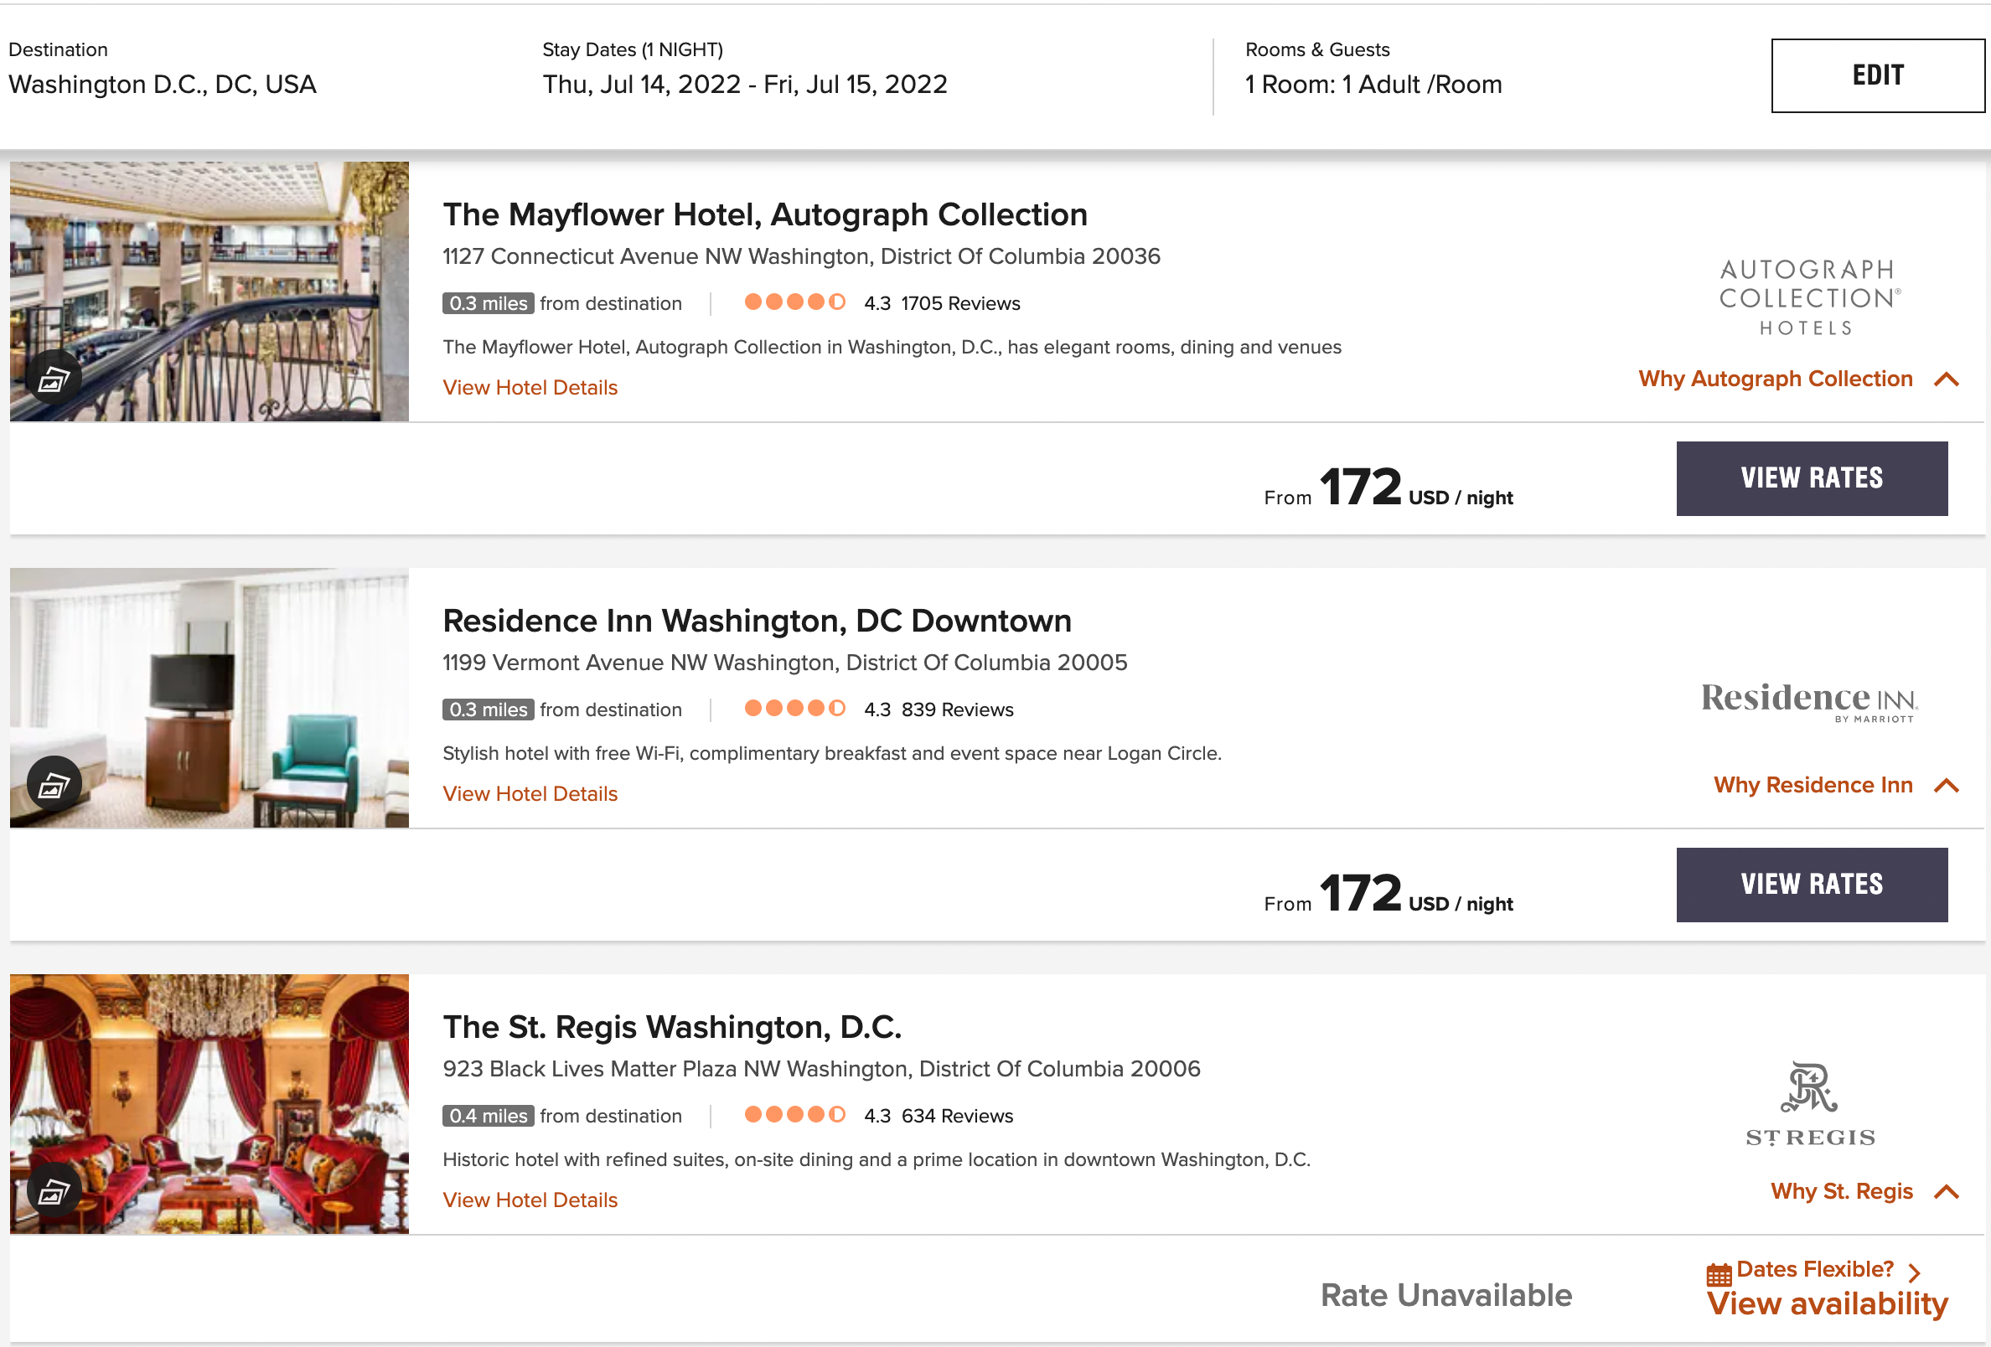The image size is (1991, 1347).
Task: Open View Hotel Details for St. Regis
Action: [530, 1200]
